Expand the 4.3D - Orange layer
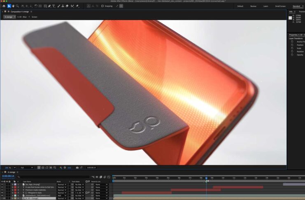This screenshot has width=305, height=200. point(13,198)
